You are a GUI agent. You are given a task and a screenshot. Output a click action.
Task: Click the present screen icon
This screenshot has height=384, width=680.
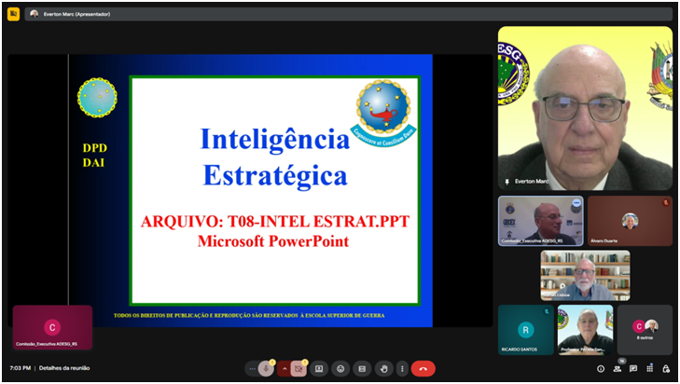coord(319,368)
